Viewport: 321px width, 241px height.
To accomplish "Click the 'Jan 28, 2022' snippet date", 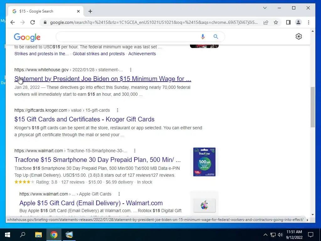I will (27, 87).
